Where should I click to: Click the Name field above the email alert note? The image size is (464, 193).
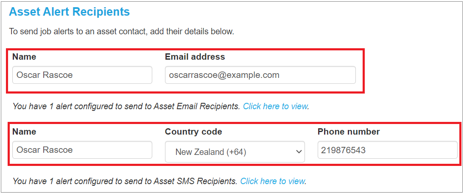[x=82, y=75]
